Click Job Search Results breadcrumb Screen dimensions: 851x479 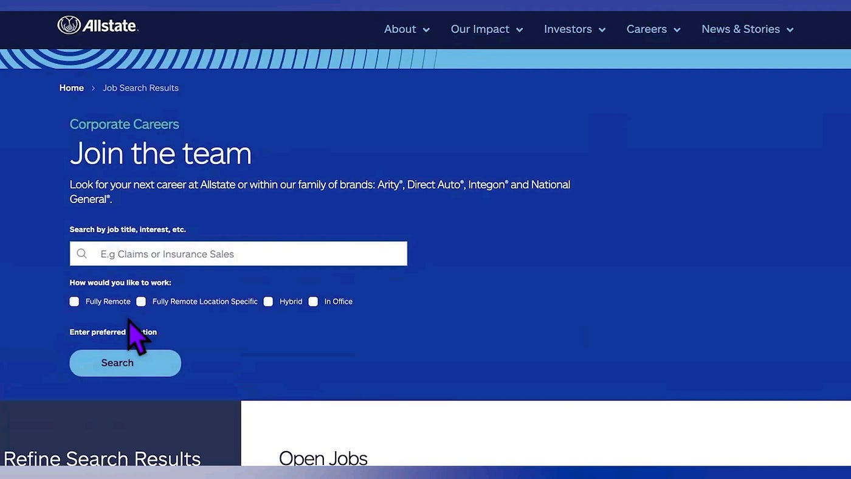[x=140, y=88]
